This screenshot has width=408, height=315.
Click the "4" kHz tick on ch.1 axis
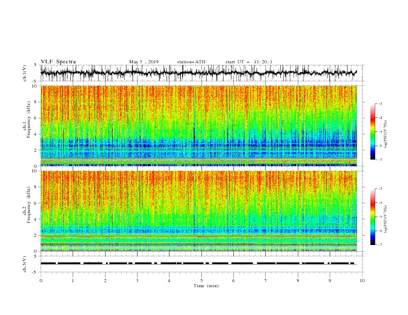pyautogui.click(x=36, y=134)
